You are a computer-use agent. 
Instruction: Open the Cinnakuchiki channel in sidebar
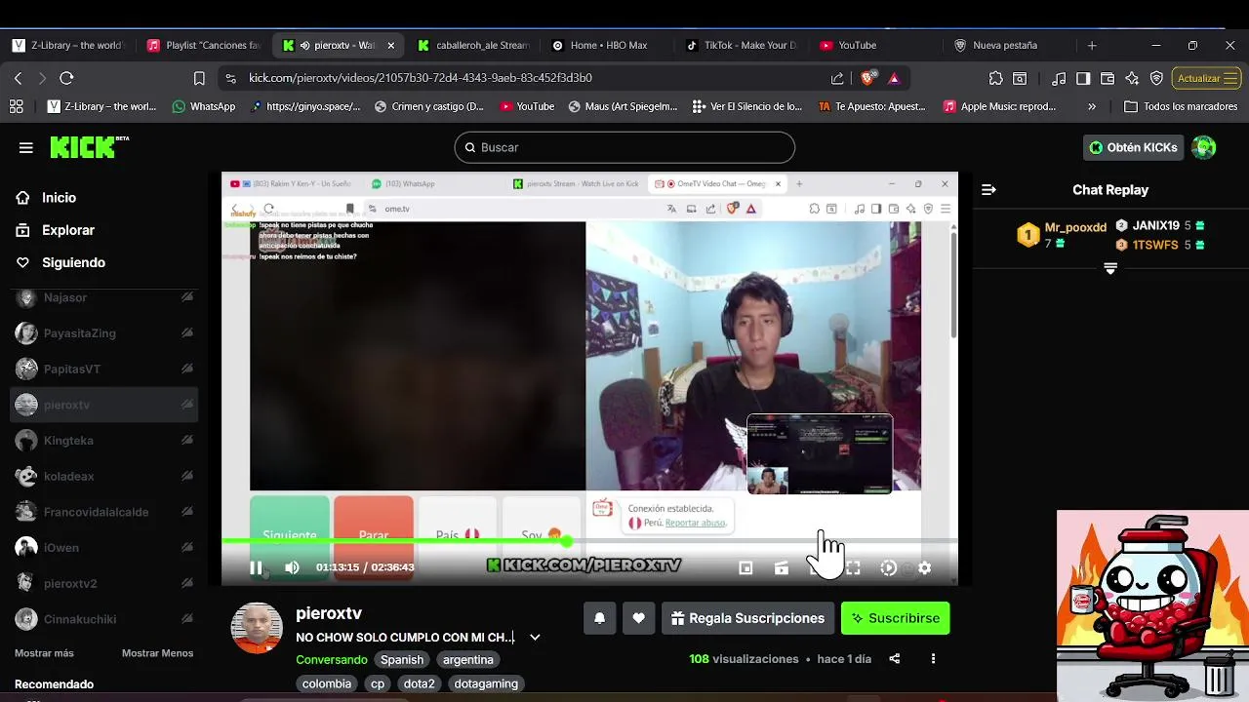pos(103,619)
